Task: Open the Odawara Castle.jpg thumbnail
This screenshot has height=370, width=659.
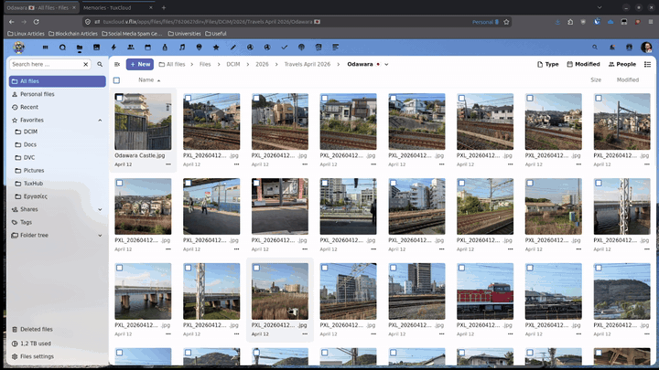Action: (143, 122)
